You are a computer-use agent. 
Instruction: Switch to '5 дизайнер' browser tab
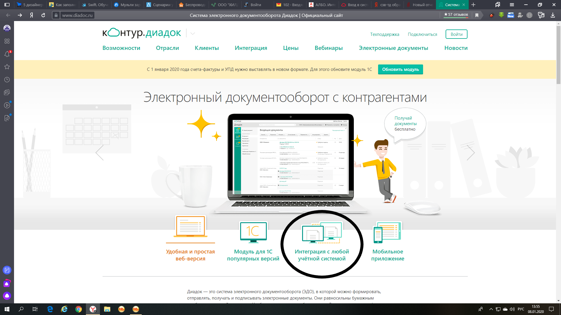click(x=30, y=5)
